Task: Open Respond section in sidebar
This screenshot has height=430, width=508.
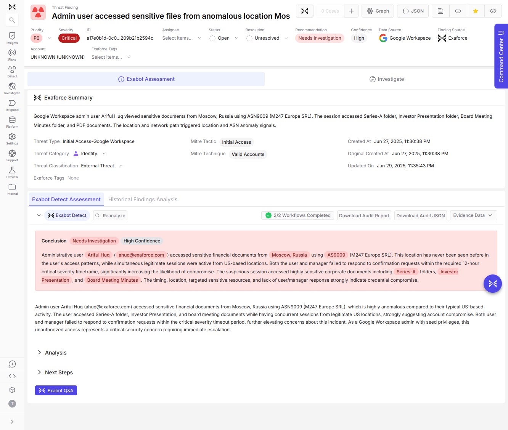Action: 12,105
